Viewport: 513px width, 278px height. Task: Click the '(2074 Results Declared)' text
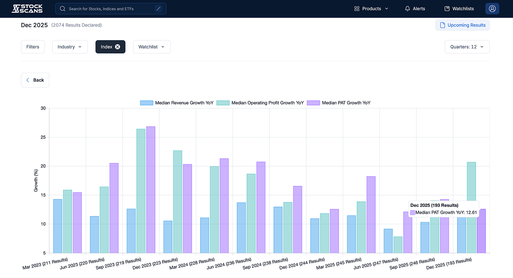tap(76, 25)
